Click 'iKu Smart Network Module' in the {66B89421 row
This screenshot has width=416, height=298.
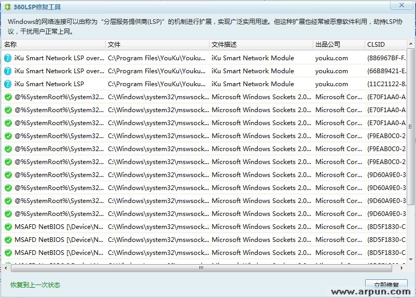[253, 71]
